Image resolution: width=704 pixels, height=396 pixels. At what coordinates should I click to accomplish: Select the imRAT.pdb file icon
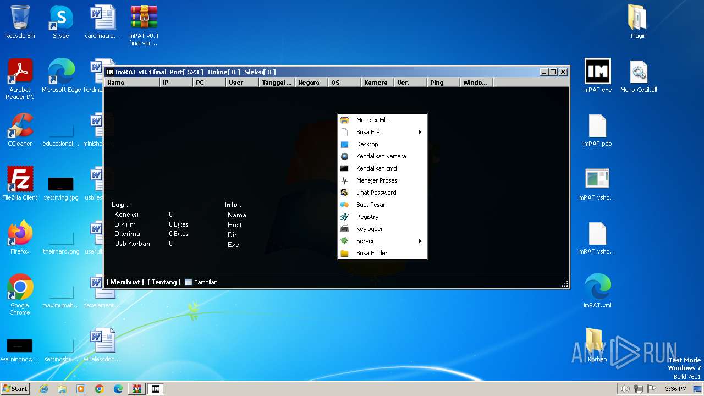point(597,130)
